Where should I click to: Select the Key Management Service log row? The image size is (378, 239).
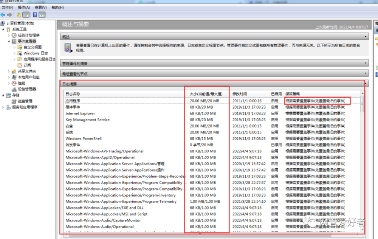click(212, 119)
